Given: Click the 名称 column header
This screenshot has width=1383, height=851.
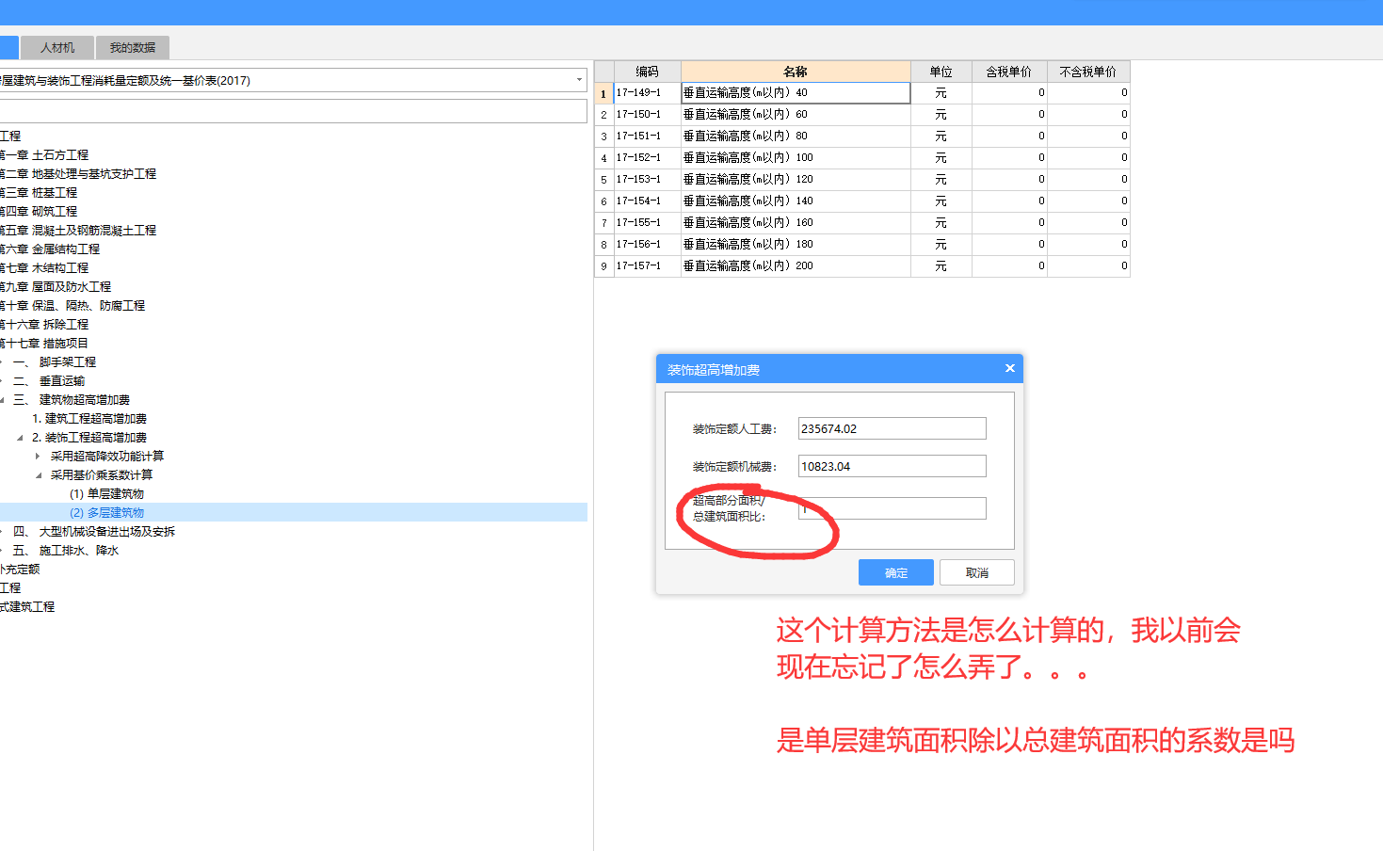Looking at the screenshot, I should (x=796, y=71).
